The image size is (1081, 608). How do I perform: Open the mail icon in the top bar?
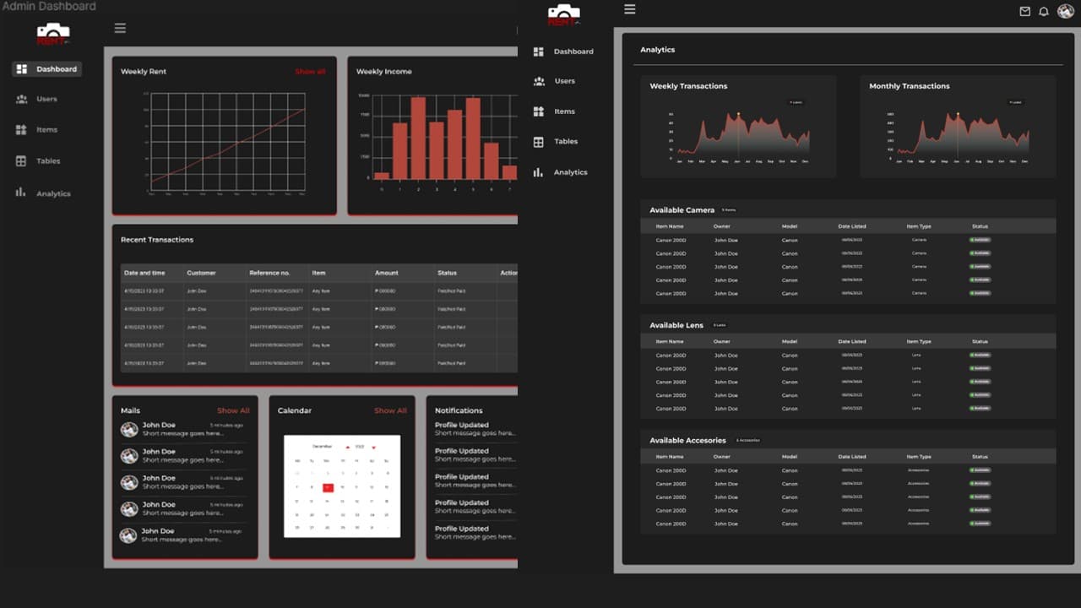(1024, 11)
